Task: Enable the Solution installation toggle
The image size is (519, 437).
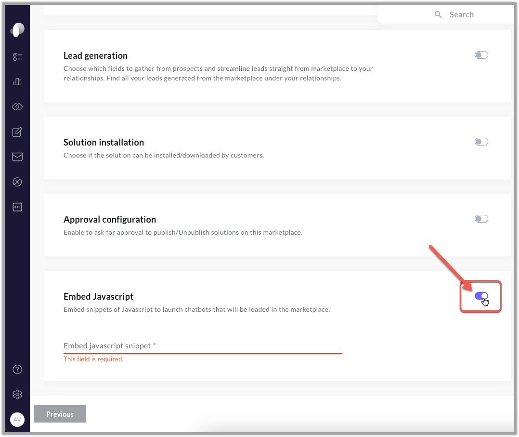Action: pos(481,142)
